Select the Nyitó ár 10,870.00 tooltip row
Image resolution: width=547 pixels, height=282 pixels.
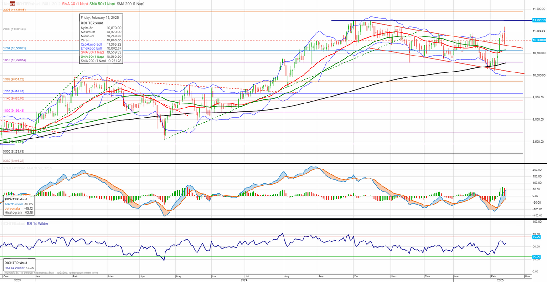[101, 28]
